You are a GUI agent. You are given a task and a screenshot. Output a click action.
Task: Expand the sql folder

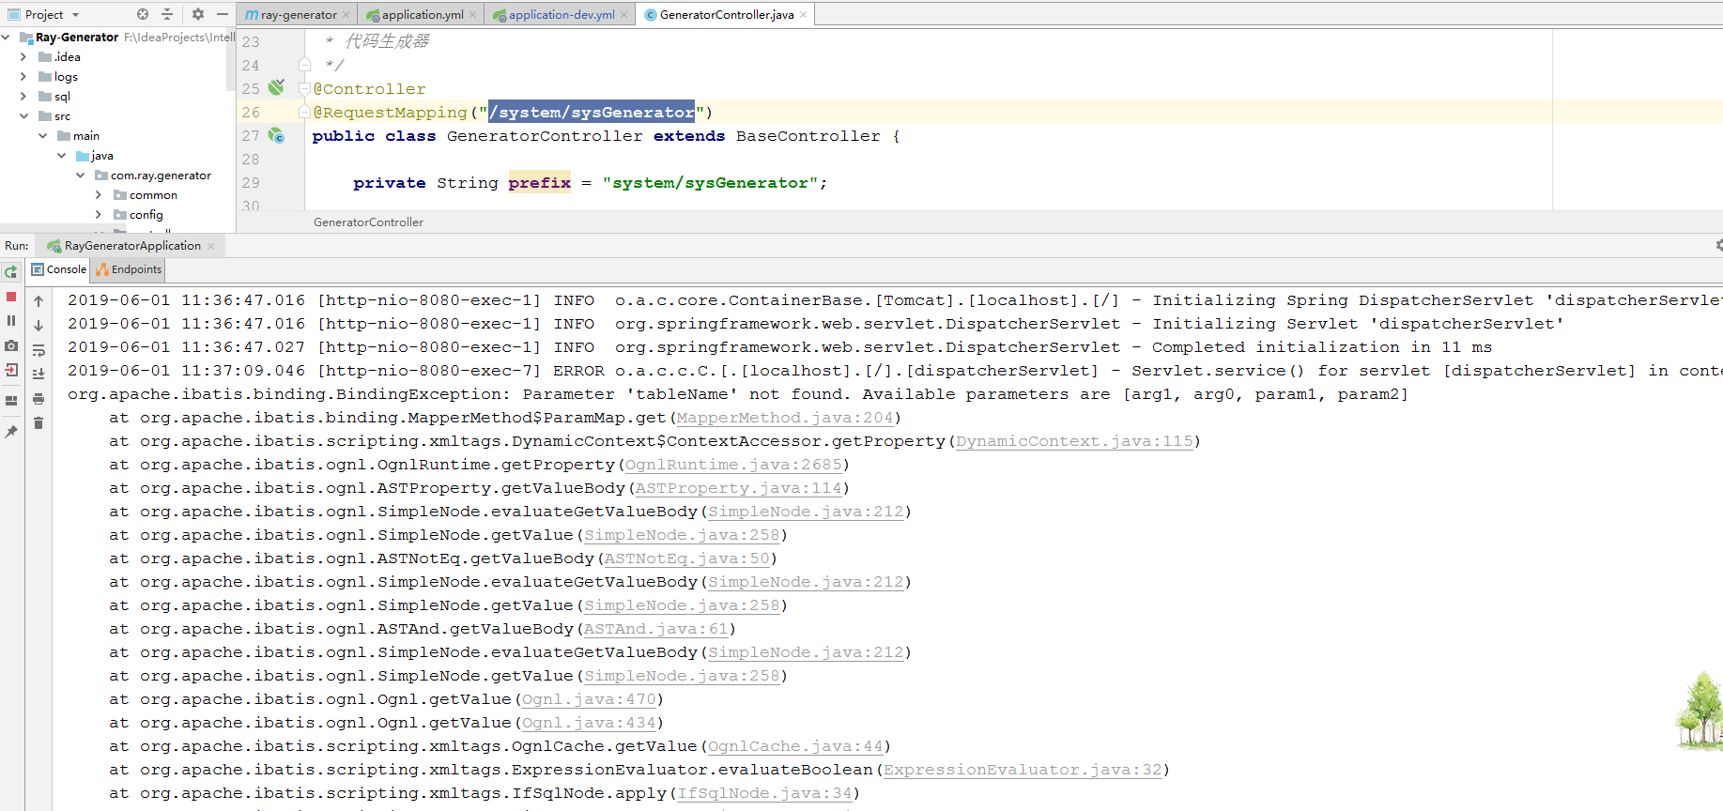23,97
